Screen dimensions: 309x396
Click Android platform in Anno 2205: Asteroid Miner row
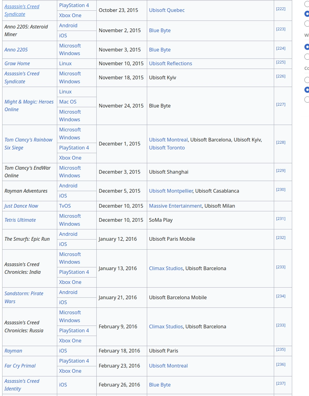tap(68, 25)
